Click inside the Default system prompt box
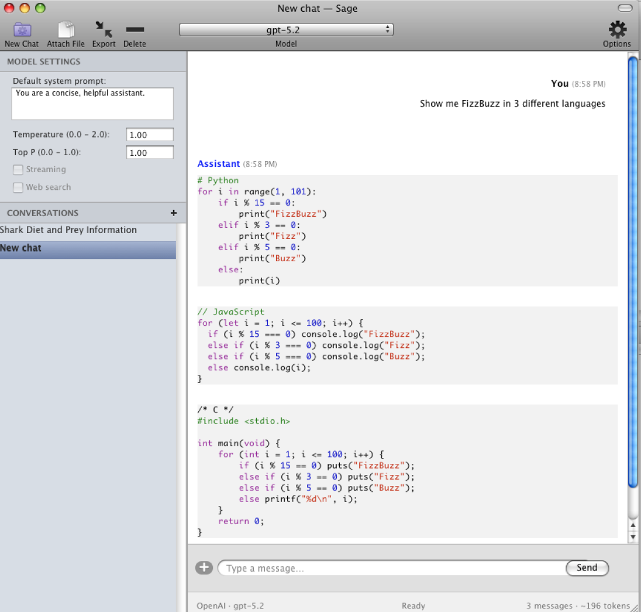The height and width of the screenshot is (612, 641). pyautogui.click(x=92, y=104)
